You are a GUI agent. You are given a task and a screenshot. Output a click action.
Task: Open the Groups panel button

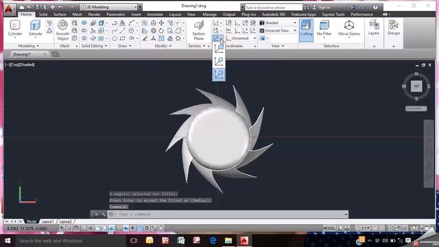[x=393, y=27]
